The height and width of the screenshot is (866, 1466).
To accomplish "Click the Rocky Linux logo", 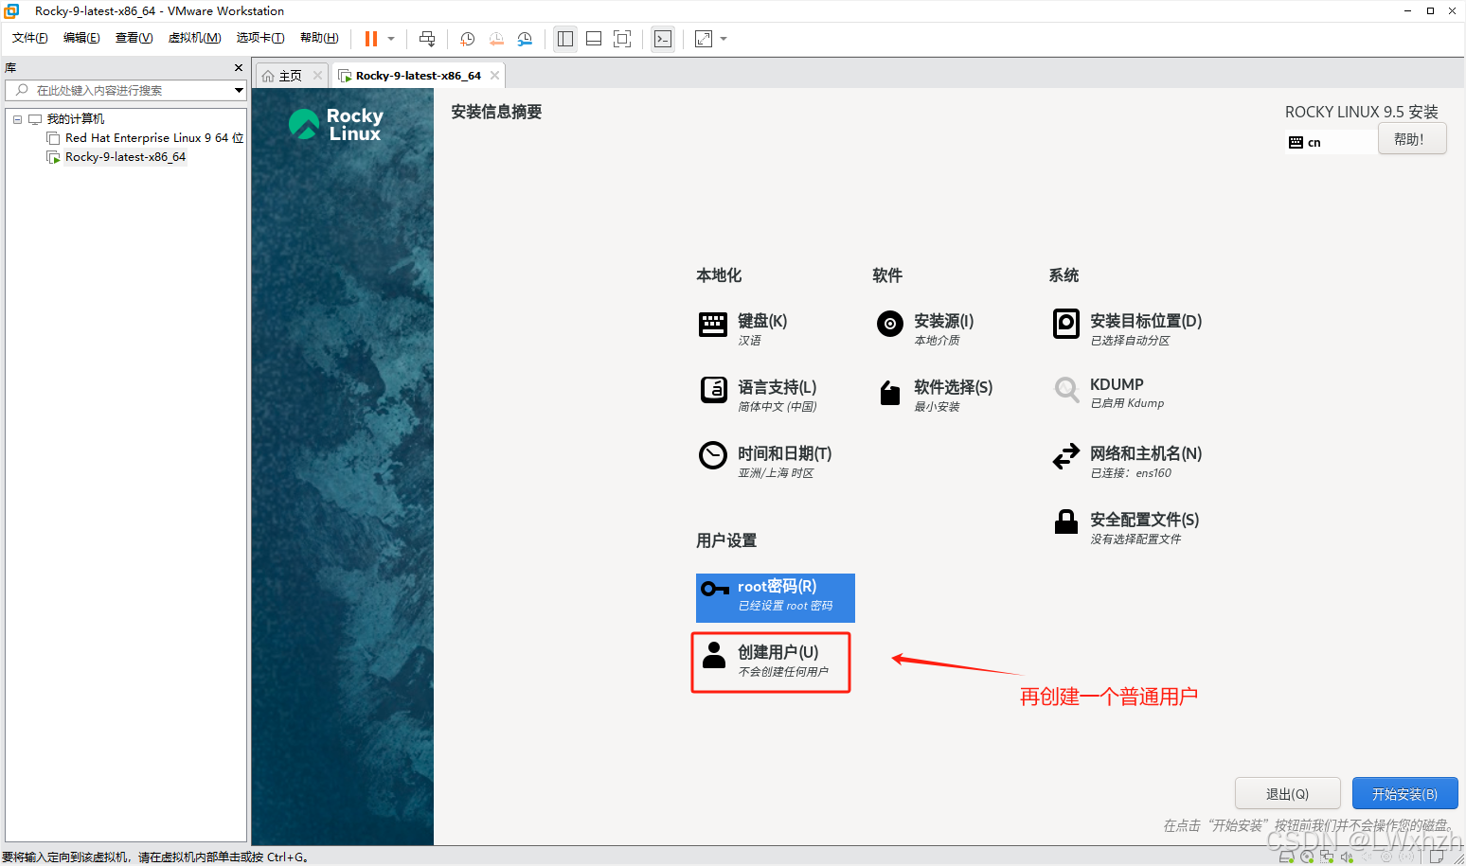I will (336, 124).
